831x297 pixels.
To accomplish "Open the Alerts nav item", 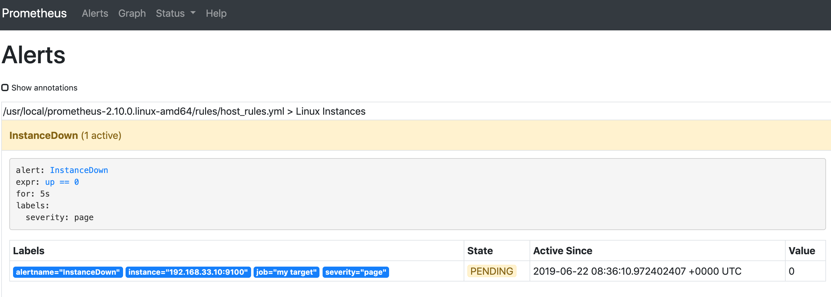I will point(95,14).
